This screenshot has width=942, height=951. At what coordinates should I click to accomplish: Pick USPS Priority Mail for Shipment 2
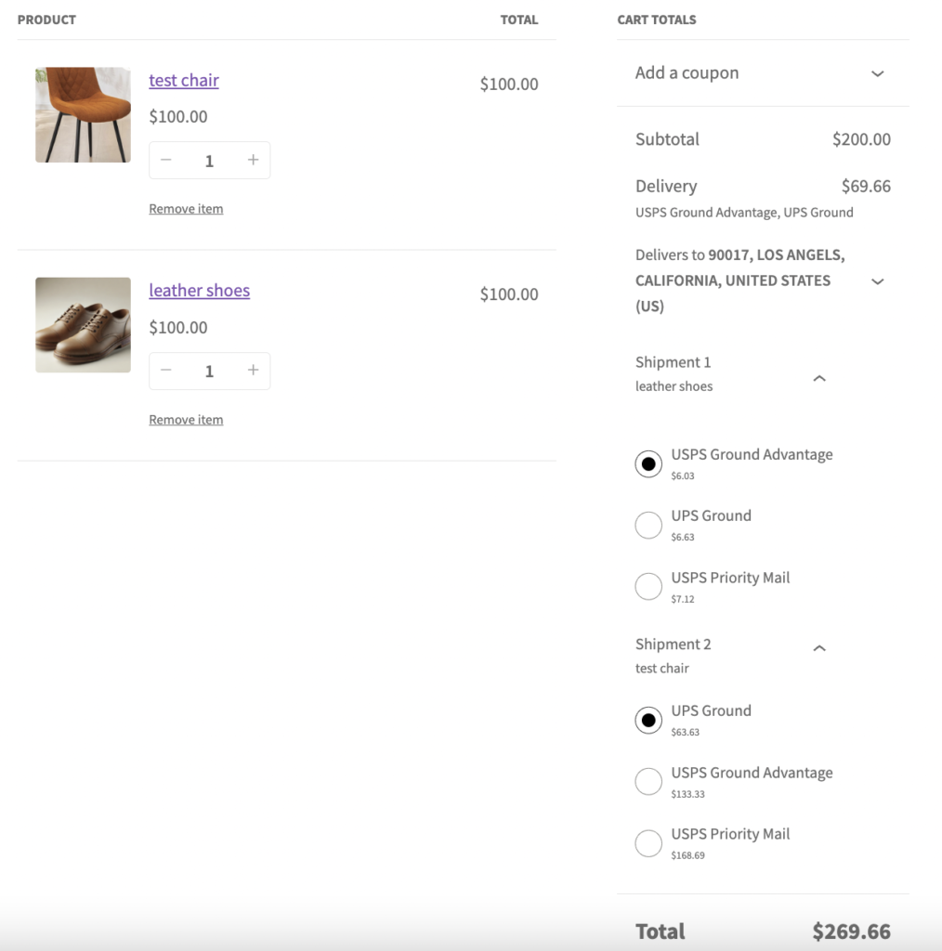click(648, 843)
